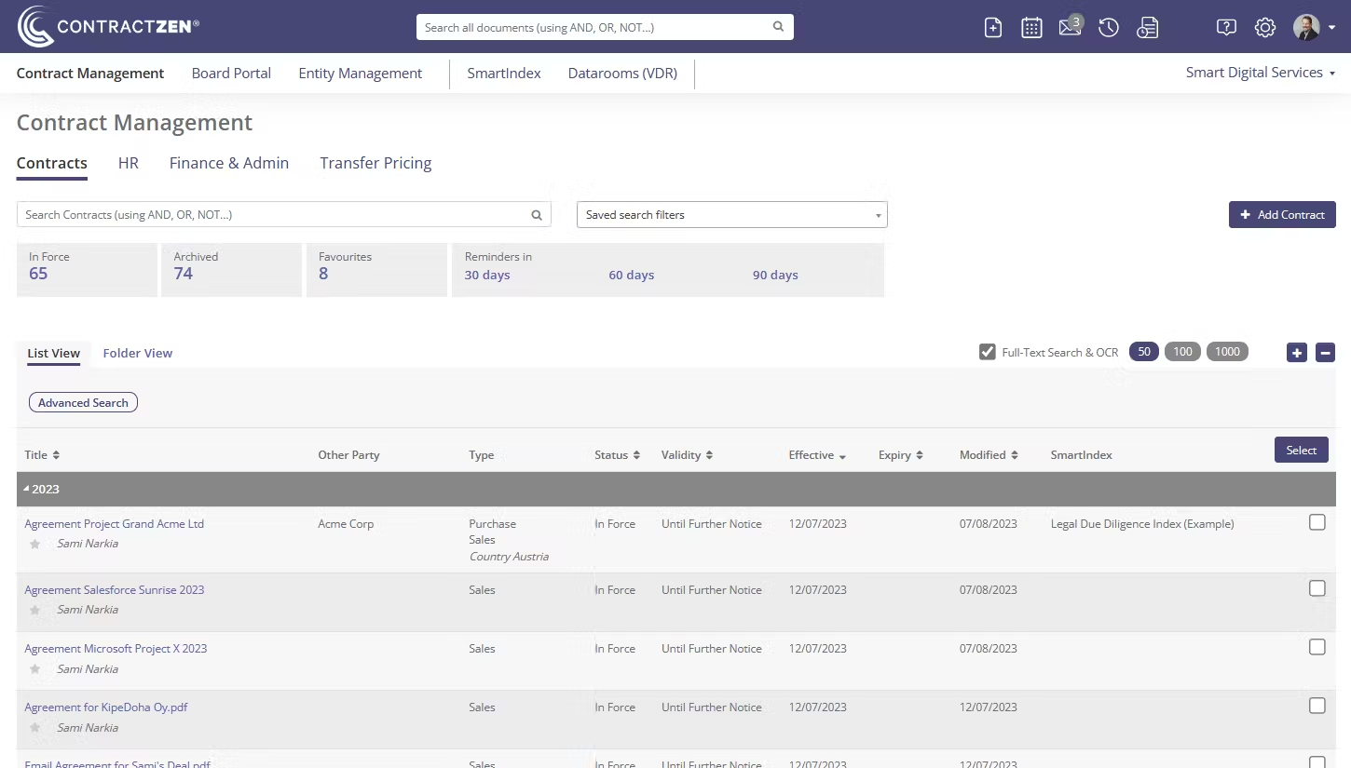
Task: Open the settings gear icon
Action: (1264, 28)
